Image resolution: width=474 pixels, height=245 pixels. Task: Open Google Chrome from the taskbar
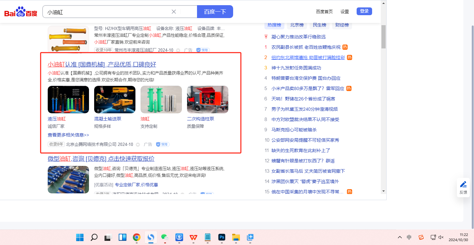tap(137, 238)
